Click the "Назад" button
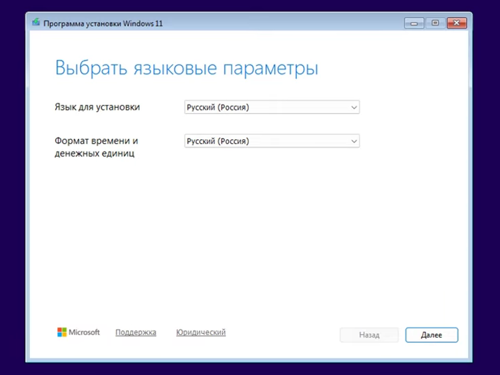 (370, 335)
